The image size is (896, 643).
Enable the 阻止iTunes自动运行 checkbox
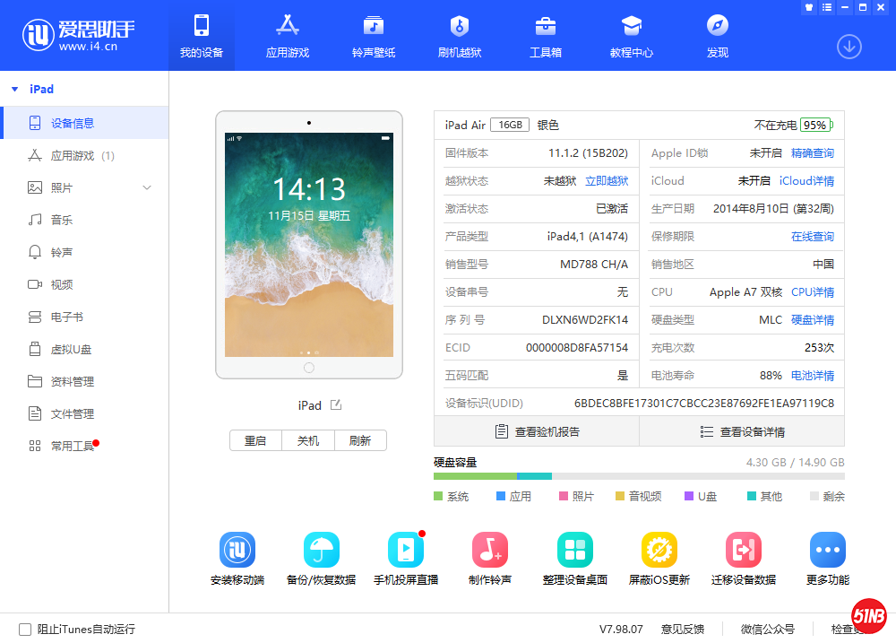[x=25, y=629]
